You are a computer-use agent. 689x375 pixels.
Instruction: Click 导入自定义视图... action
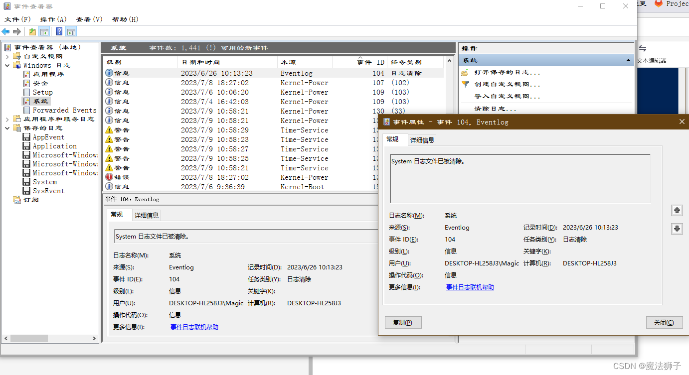pos(507,97)
